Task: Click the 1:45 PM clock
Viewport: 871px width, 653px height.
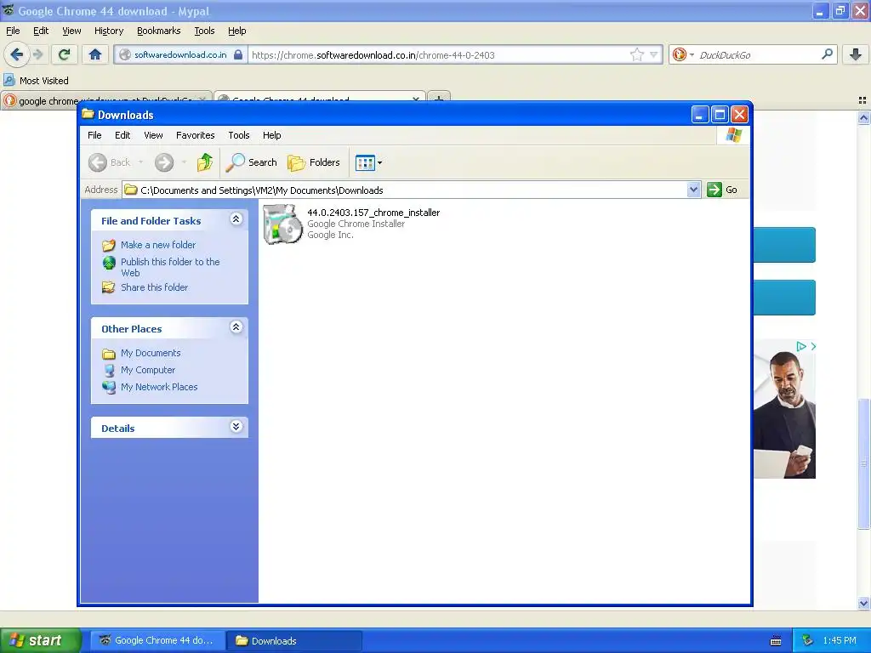Action: point(840,640)
